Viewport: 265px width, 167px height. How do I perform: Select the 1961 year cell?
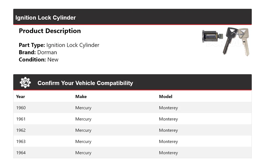tap(21, 119)
